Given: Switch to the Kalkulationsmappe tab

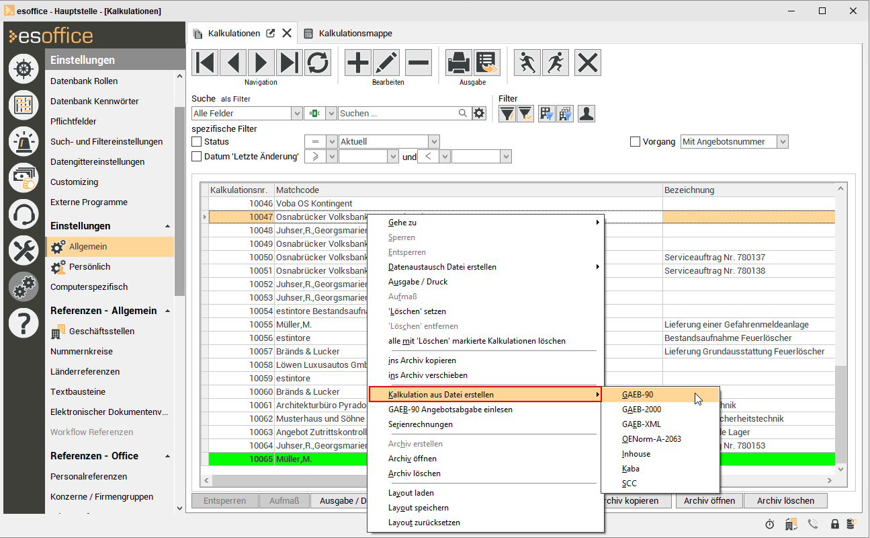Looking at the screenshot, I should (348, 33).
